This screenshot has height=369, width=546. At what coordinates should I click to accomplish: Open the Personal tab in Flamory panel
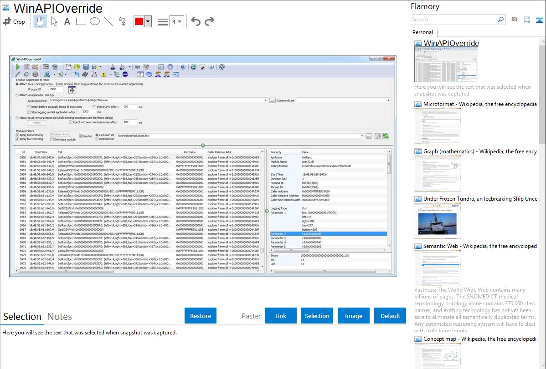pyautogui.click(x=422, y=32)
